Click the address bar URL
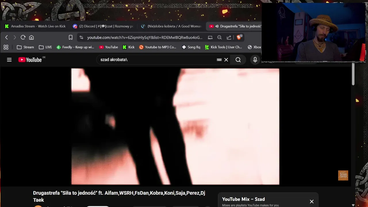This screenshot has width=368, height=207. click(145, 37)
